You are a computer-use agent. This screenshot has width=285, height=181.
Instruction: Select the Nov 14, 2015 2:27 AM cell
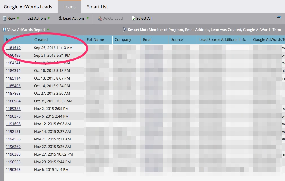click(58, 132)
